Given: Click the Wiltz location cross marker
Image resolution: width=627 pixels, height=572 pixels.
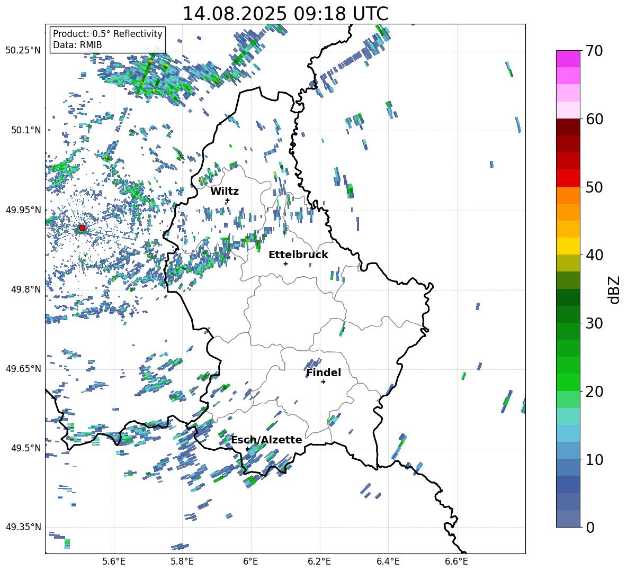Looking at the screenshot, I should tap(228, 200).
